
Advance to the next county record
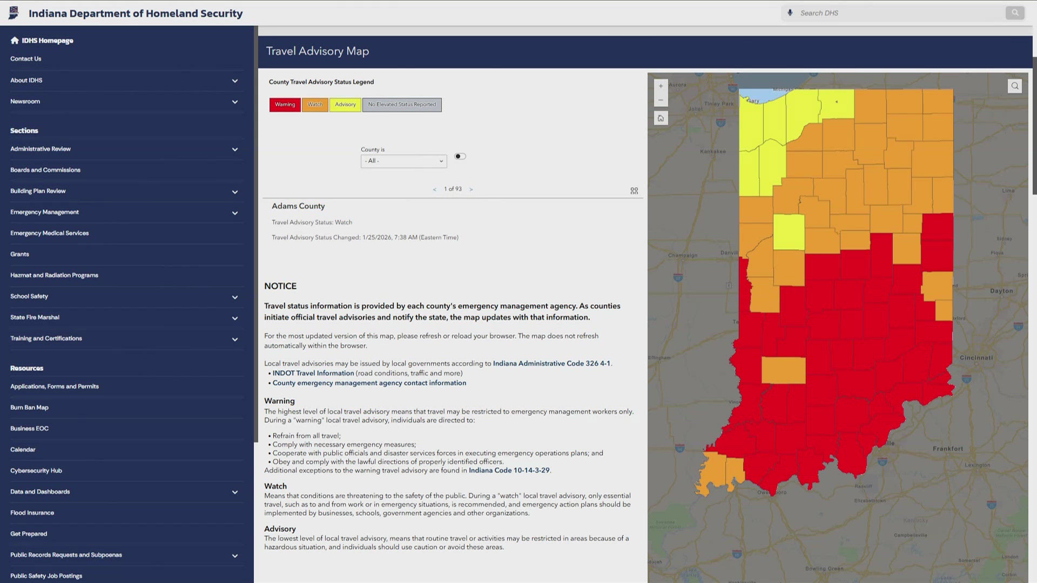pos(471,189)
